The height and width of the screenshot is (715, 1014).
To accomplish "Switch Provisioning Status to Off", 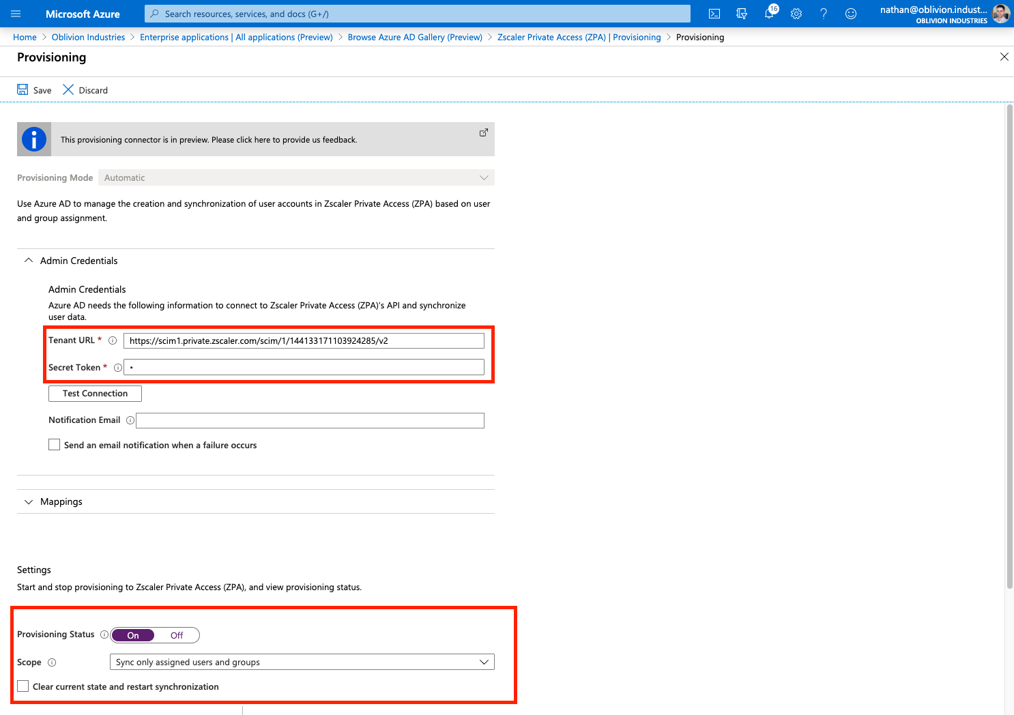I will pos(177,635).
